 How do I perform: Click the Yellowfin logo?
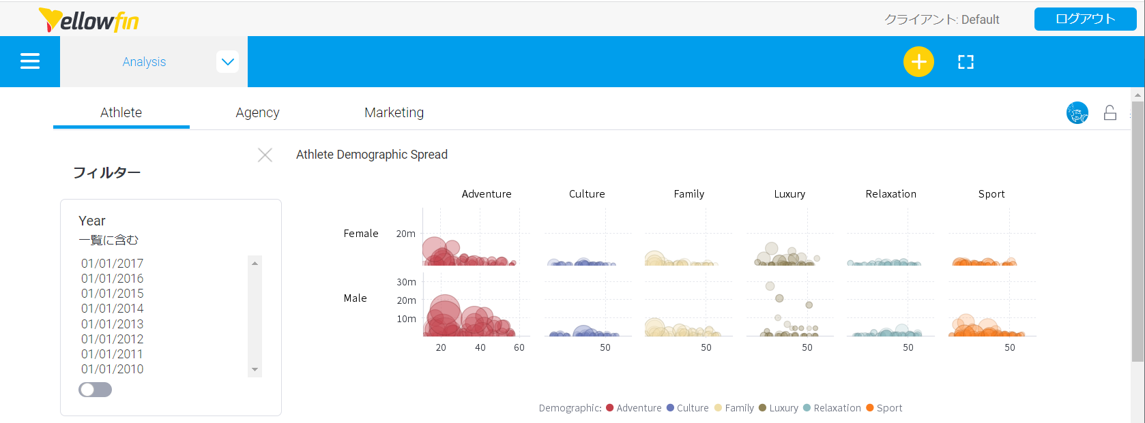coord(89,20)
